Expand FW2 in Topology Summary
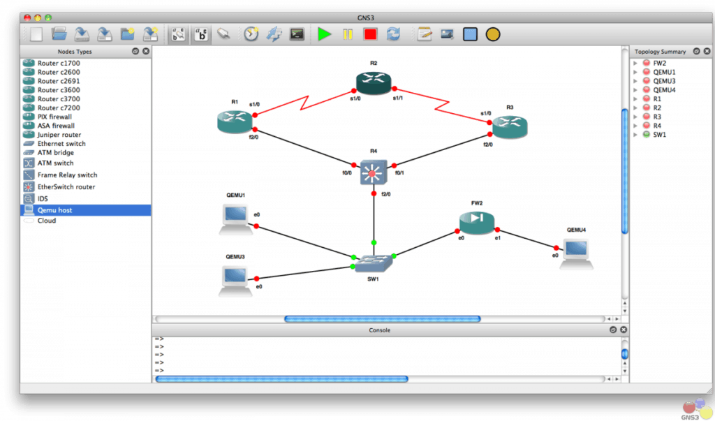The image size is (715, 421). tap(635, 63)
